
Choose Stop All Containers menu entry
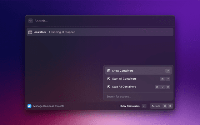coord(124,87)
